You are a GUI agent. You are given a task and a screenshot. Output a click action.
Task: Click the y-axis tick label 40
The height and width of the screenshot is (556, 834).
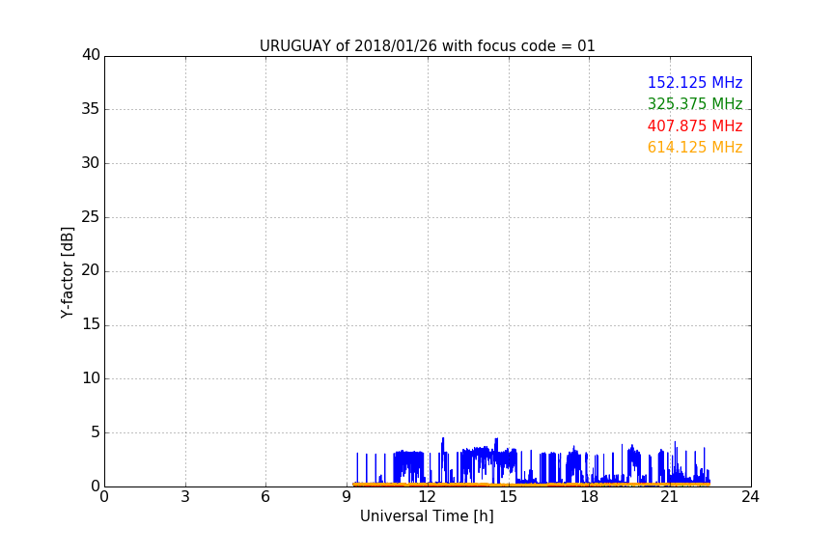(x=91, y=55)
